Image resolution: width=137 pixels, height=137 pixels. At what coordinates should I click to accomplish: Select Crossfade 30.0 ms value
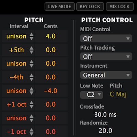pos(105,115)
